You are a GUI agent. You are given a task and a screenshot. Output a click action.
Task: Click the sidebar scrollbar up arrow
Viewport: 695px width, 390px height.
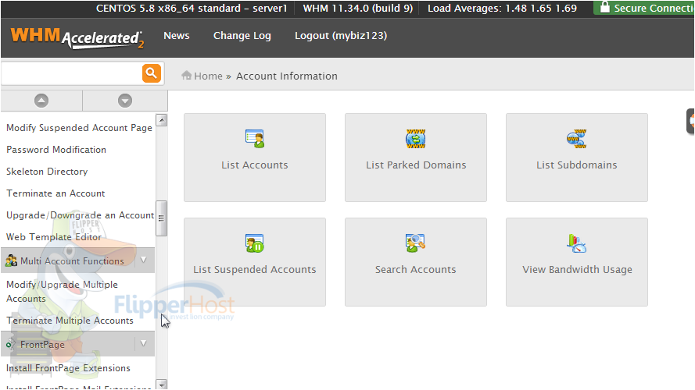pos(162,120)
